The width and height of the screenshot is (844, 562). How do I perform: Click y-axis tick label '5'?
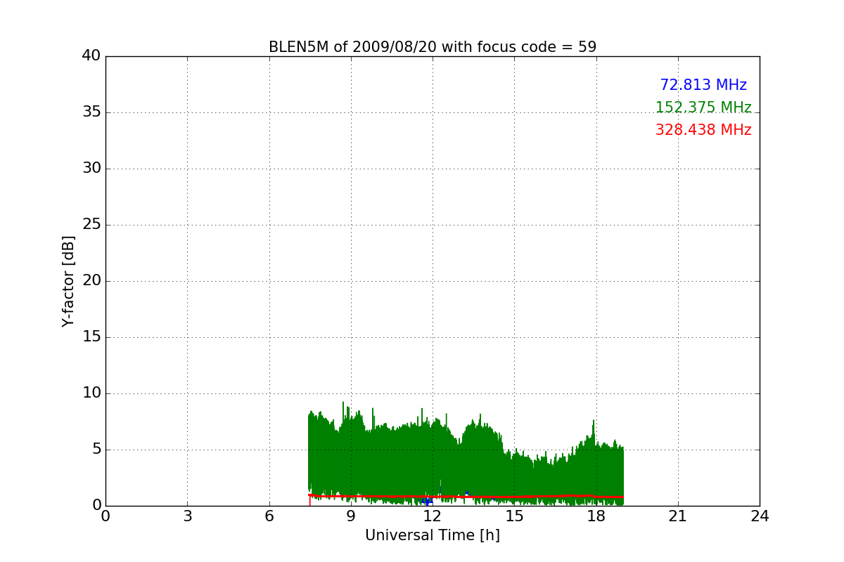click(96, 450)
